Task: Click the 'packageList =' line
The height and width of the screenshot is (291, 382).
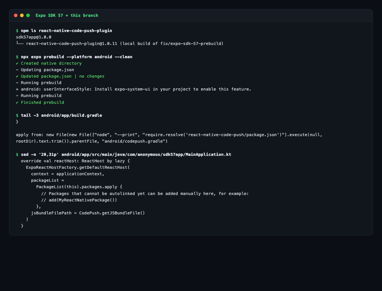Action: pos(48,180)
